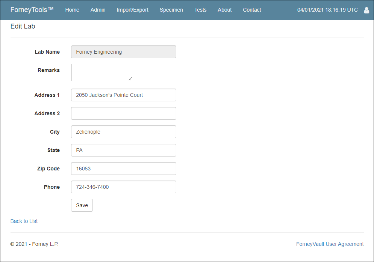Open the About page
The width and height of the screenshot is (374, 262).
pos(225,10)
